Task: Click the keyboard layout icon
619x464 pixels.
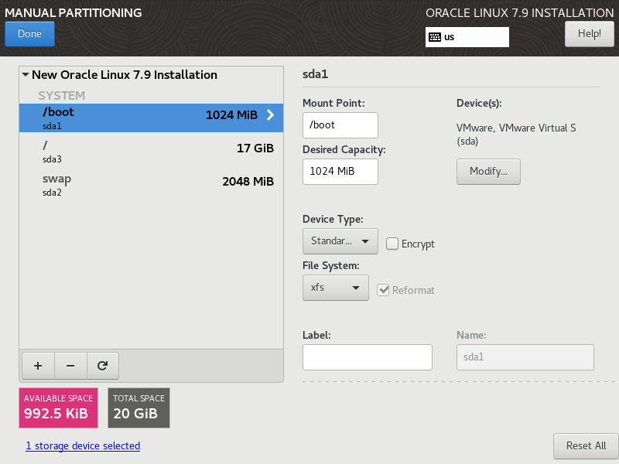Action: point(435,37)
